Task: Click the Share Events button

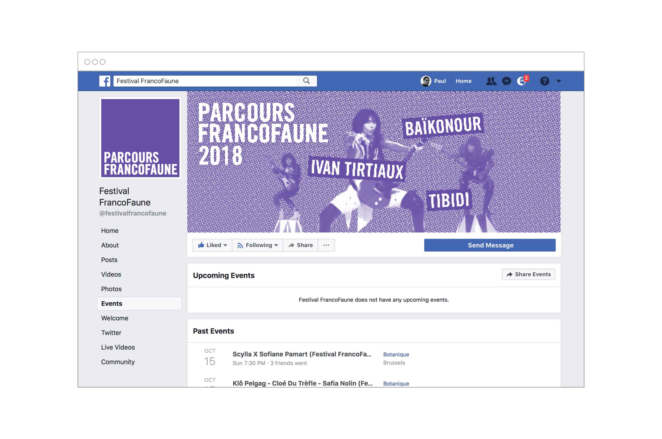Action: (528, 274)
